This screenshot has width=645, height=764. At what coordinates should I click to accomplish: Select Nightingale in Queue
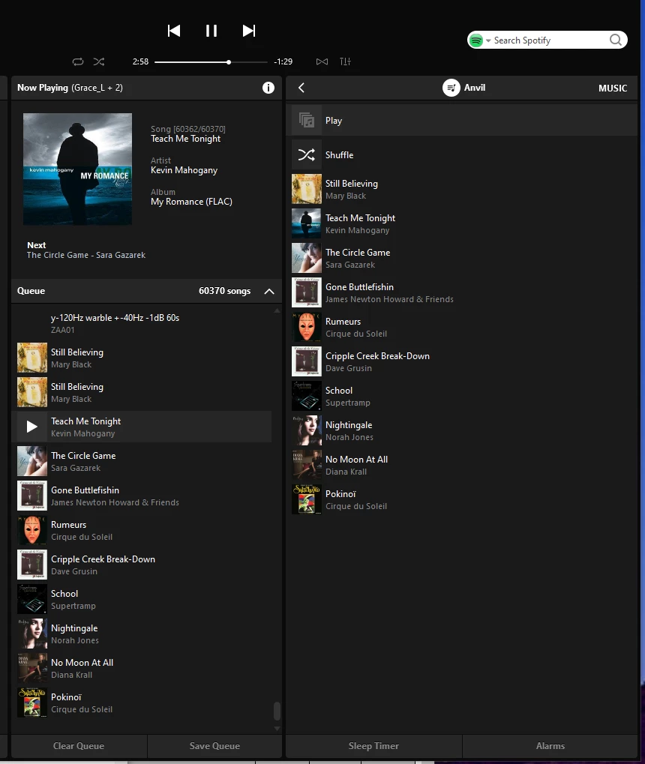coord(142,634)
